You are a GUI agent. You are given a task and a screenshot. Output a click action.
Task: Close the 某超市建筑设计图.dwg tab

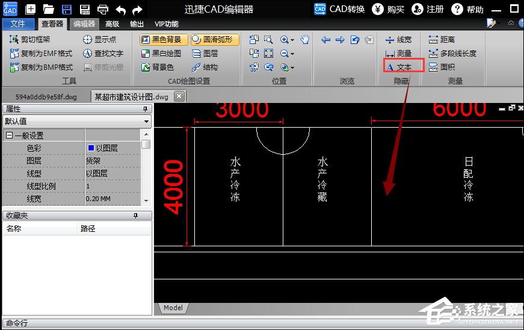[x=179, y=96]
